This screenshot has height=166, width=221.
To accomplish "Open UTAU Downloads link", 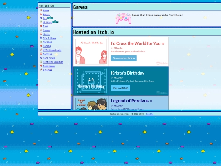I will click(x=52, y=50).
